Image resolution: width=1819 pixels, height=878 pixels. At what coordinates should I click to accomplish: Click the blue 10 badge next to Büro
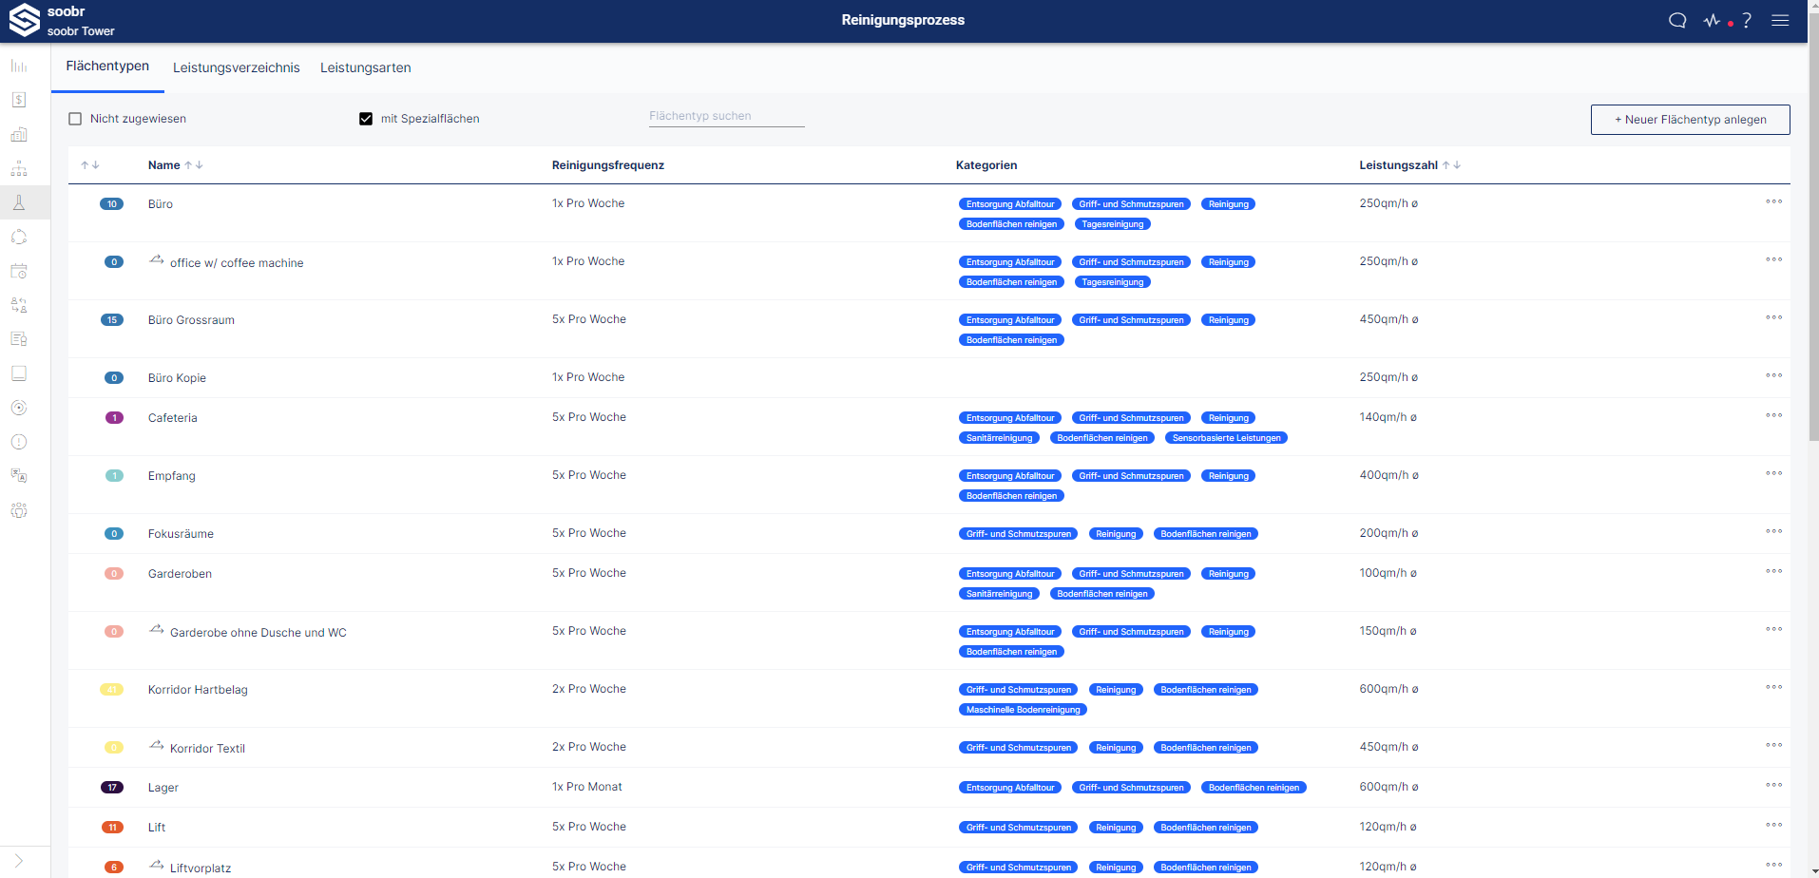(x=112, y=204)
